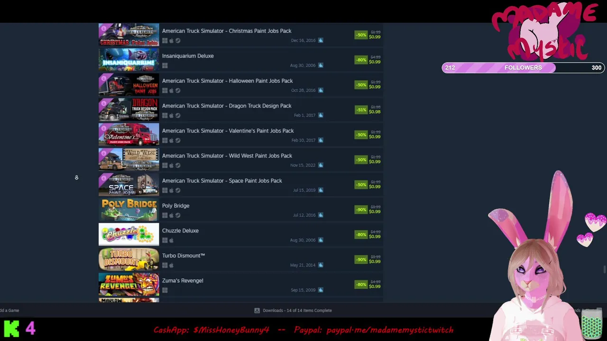
Task: Click DLC badge on Dragon Truck Design thumbnail
Action: click(104, 104)
